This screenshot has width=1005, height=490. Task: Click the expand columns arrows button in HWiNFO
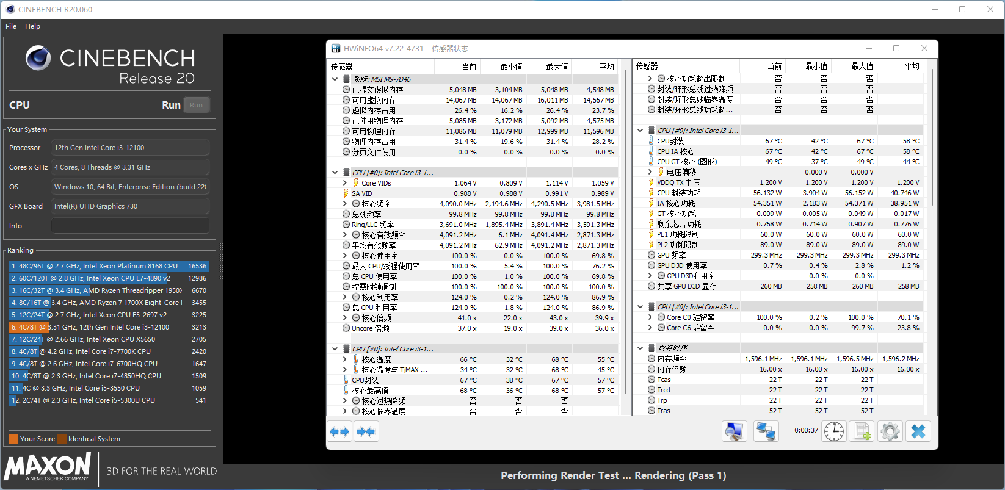(339, 431)
